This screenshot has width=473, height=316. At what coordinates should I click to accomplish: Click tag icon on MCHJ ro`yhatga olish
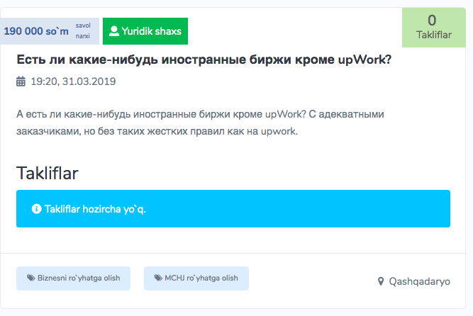point(158,278)
